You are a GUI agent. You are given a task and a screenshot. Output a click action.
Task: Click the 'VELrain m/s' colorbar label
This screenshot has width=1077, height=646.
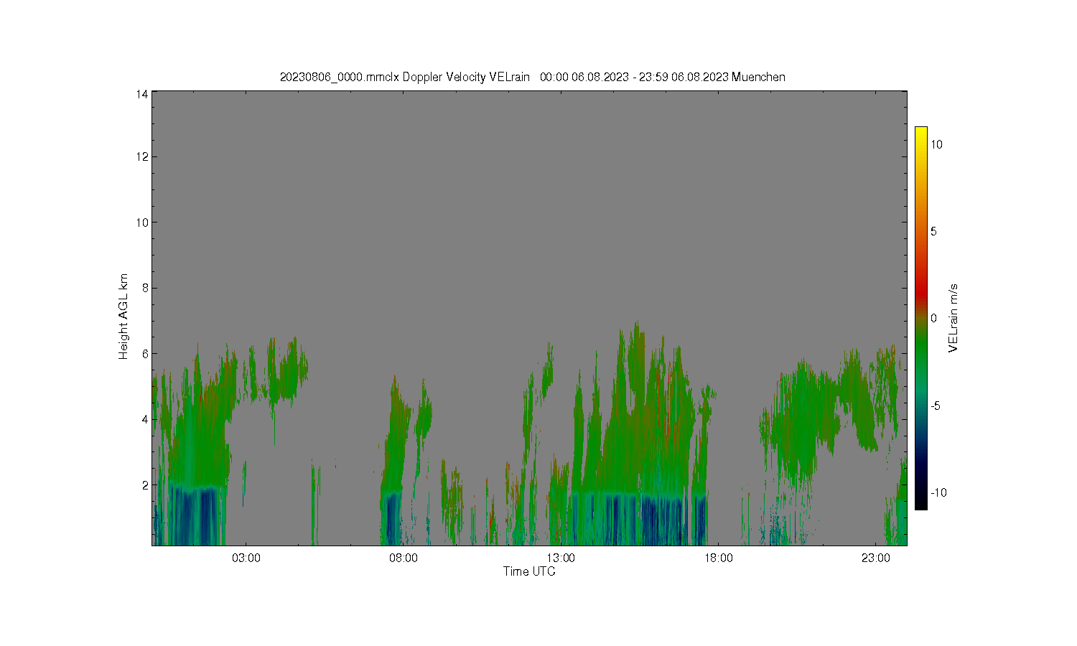[x=953, y=318]
